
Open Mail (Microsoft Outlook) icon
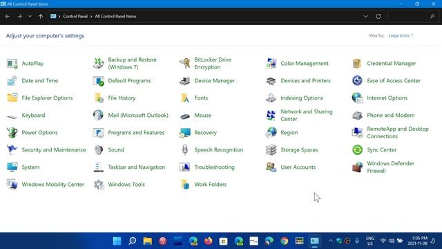click(x=98, y=116)
